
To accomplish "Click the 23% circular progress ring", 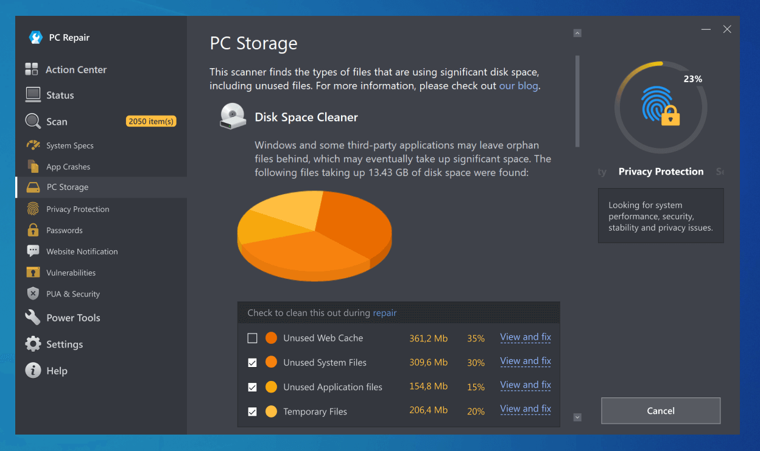I will tap(661, 106).
